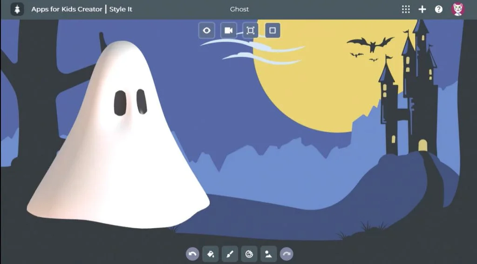Open the background image picker

click(x=268, y=254)
